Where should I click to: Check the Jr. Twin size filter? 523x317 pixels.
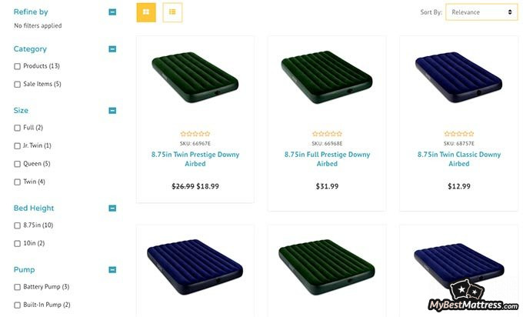tap(18, 146)
